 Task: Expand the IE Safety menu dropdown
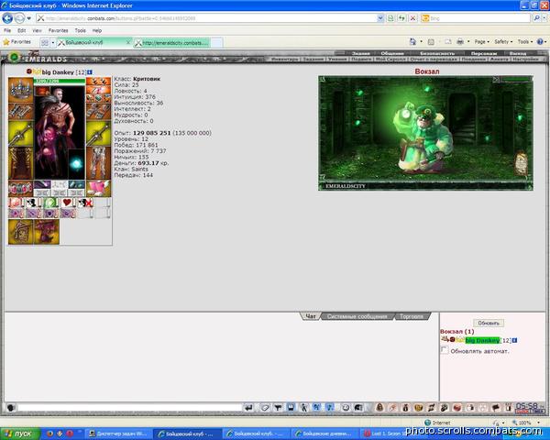point(503,42)
